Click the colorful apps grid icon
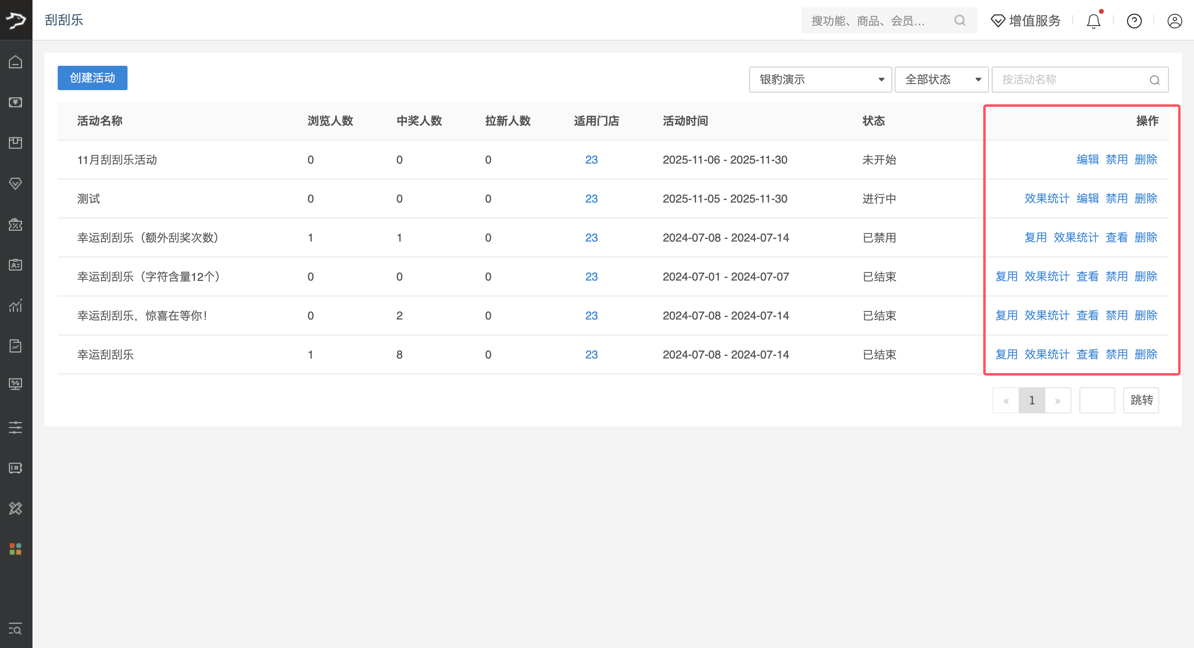Screen dimensions: 1194x648 pos(15,549)
